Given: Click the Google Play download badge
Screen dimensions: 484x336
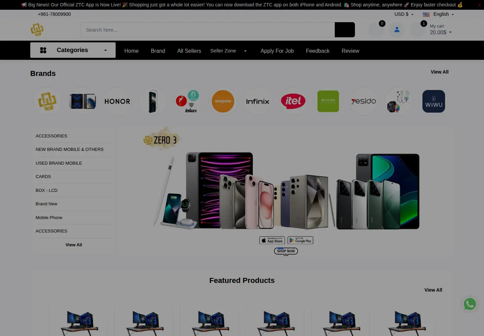Looking at the screenshot, I should (300, 240).
